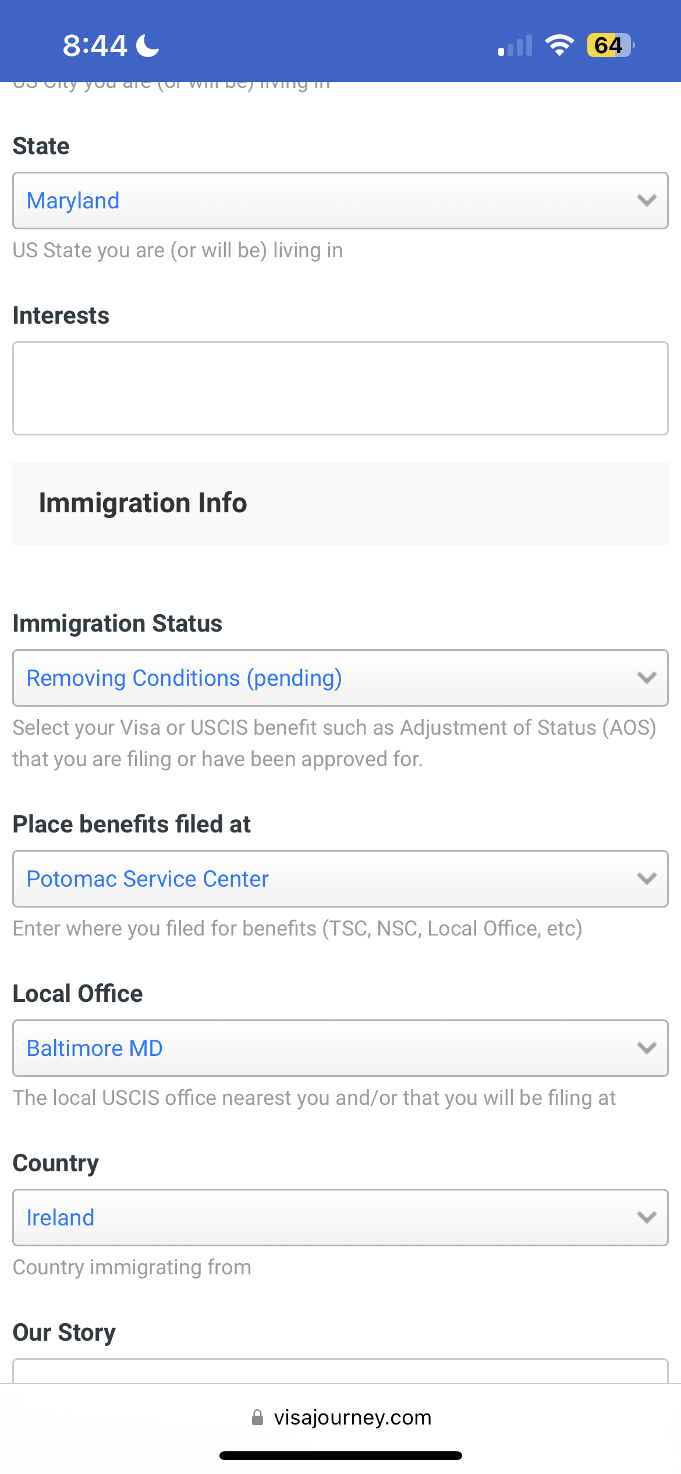Tap the battery indicator showing 64
This screenshot has width=681, height=1474.
coord(611,45)
